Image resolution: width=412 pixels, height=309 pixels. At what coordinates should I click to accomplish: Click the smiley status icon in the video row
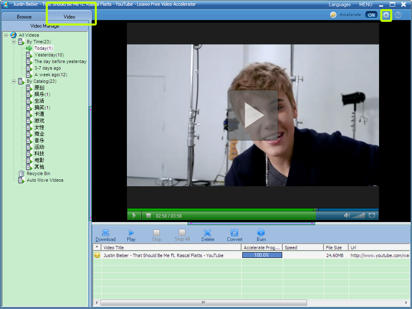[x=97, y=255]
